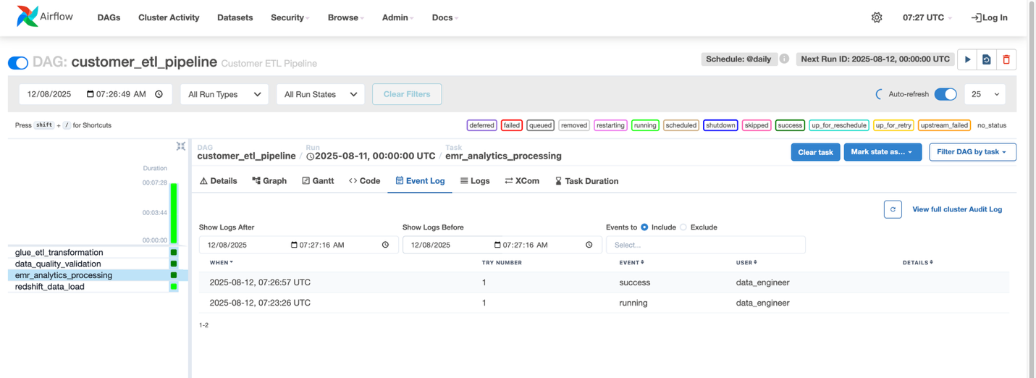Click the refresh Event Log icon button

pyautogui.click(x=893, y=209)
